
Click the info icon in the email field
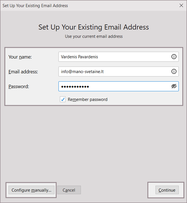(174, 71)
